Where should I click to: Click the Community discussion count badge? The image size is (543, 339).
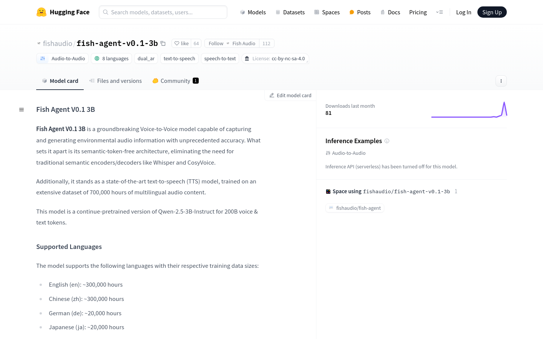pos(196,81)
